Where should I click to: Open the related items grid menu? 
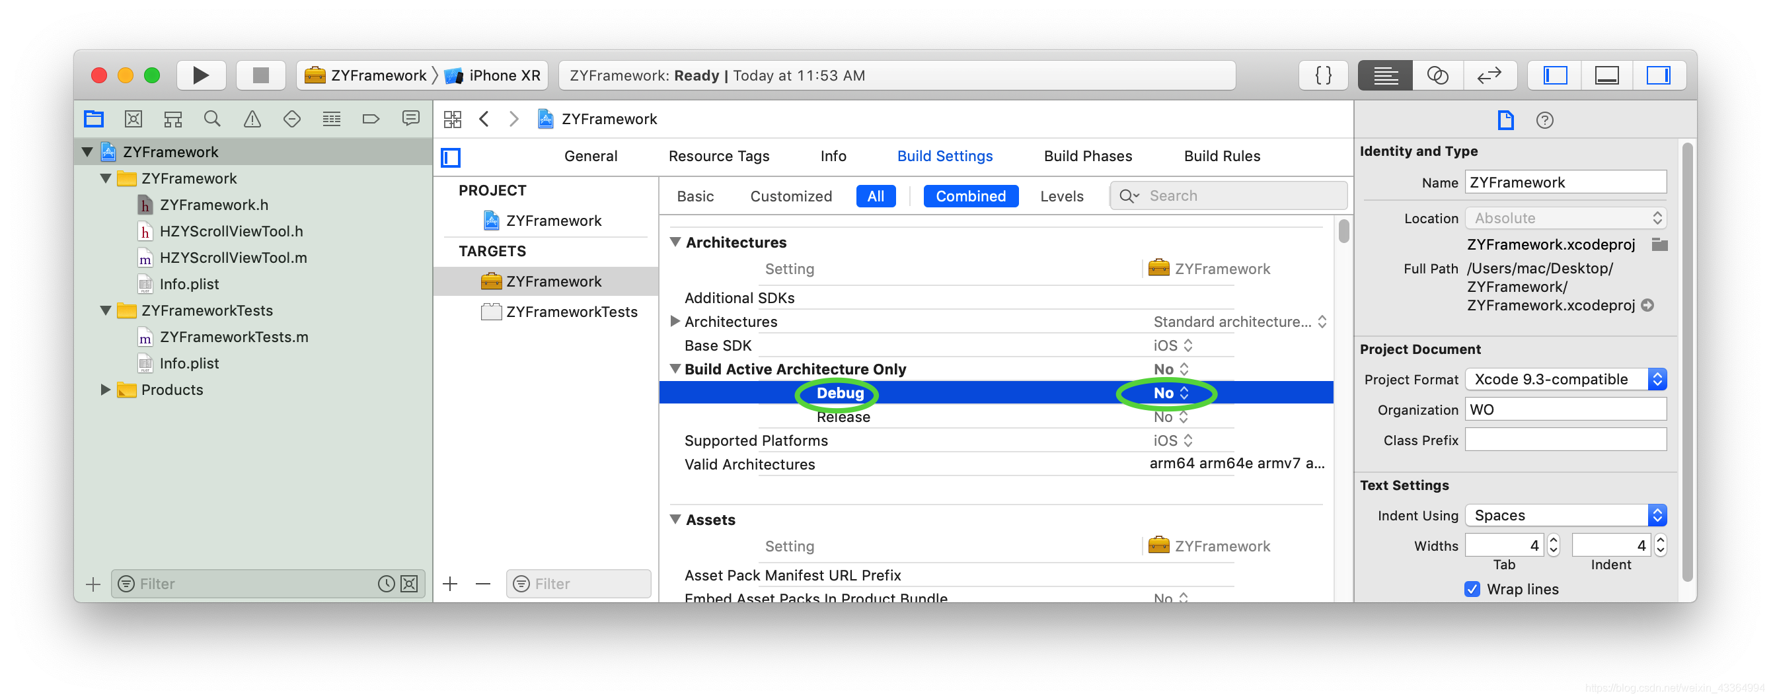pyautogui.click(x=453, y=119)
